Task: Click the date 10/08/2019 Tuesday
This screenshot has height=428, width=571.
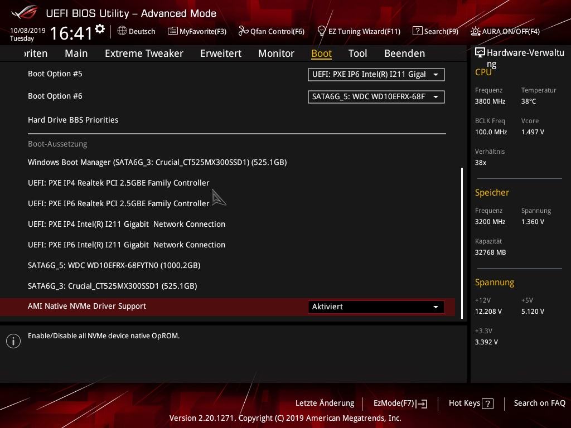Action: click(x=28, y=35)
